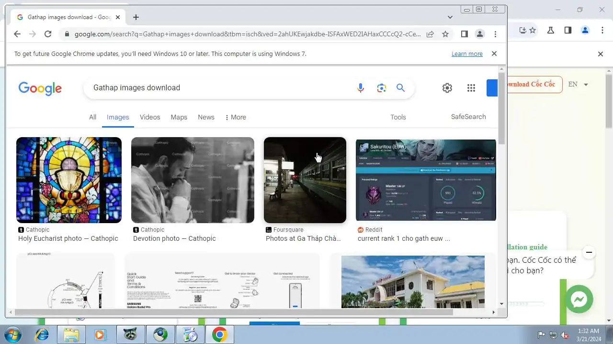Expand the More search options menu
Image resolution: width=613 pixels, height=344 pixels.
point(236,117)
